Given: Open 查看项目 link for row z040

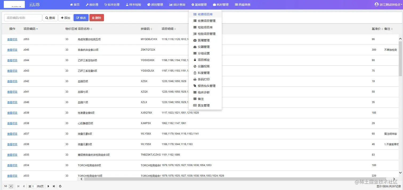Looking at the screenshot, I should [12, 102].
